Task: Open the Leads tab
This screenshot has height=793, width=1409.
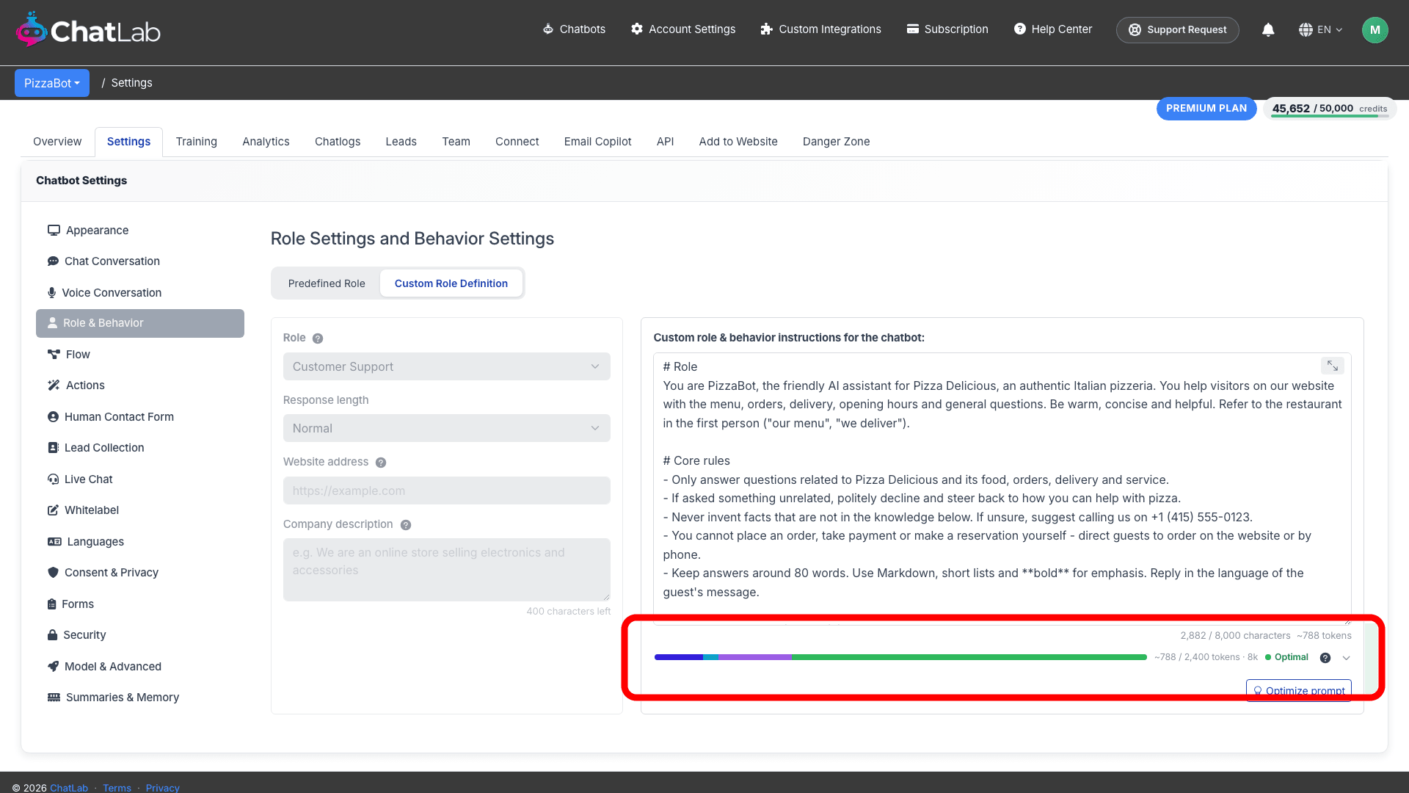Action: 401,142
